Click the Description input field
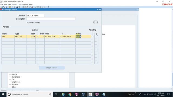The width and height of the screenshot is (173, 97). pyautogui.click(x=51, y=19)
